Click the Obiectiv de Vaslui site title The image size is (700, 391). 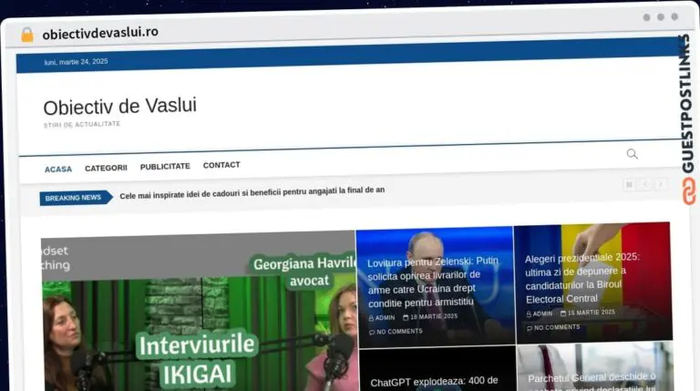(x=119, y=106)
